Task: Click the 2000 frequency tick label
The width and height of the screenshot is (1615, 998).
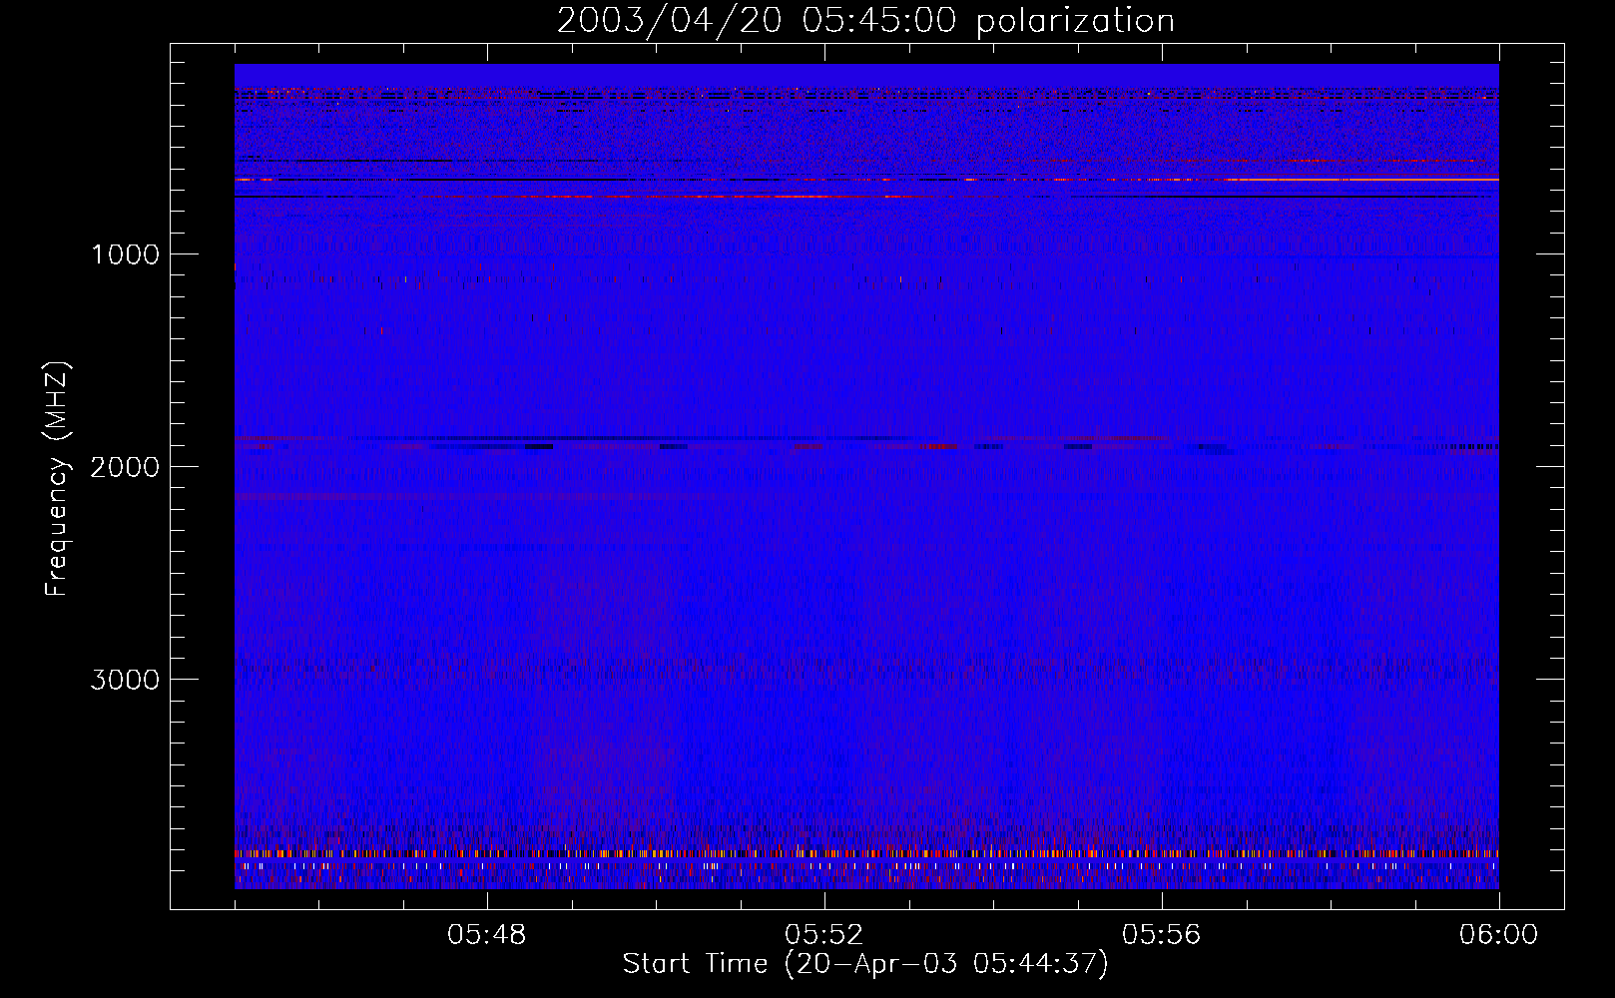Action: click(x=125, y=467)
